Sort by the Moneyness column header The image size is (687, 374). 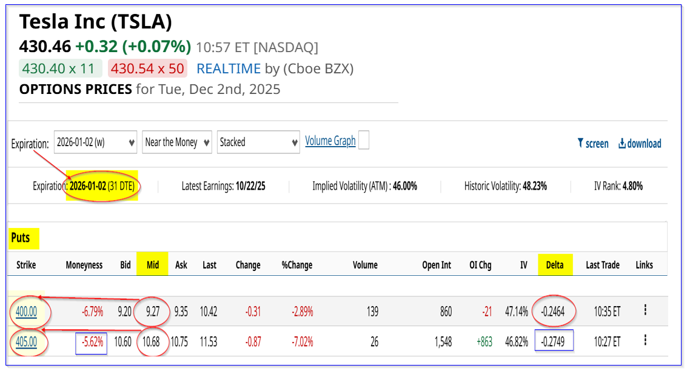tap(84, 265)
